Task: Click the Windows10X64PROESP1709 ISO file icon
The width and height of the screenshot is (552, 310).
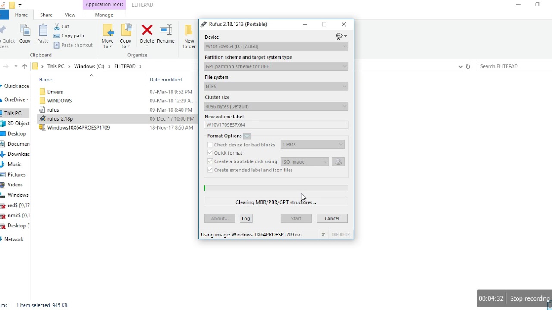Action: pos(42,127)
